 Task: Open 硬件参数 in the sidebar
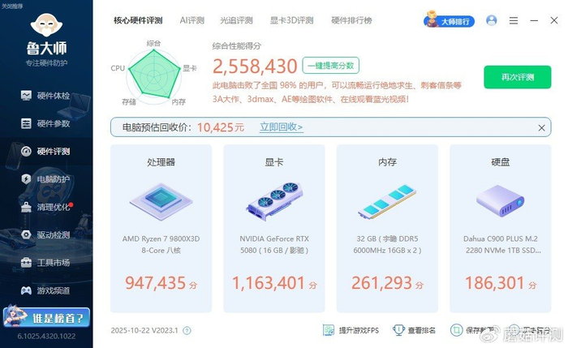[x=45, y=123]
